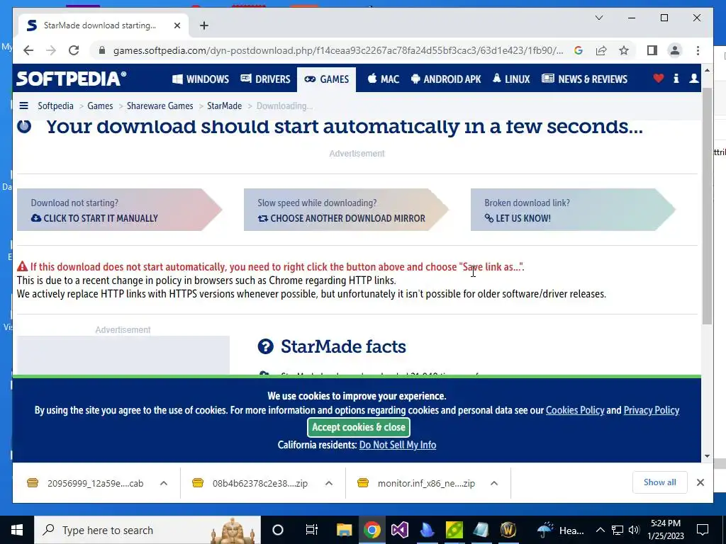
Task: Click the user account icon in Softpedia header
Action: pyautogui.click(x=693, y=79)
